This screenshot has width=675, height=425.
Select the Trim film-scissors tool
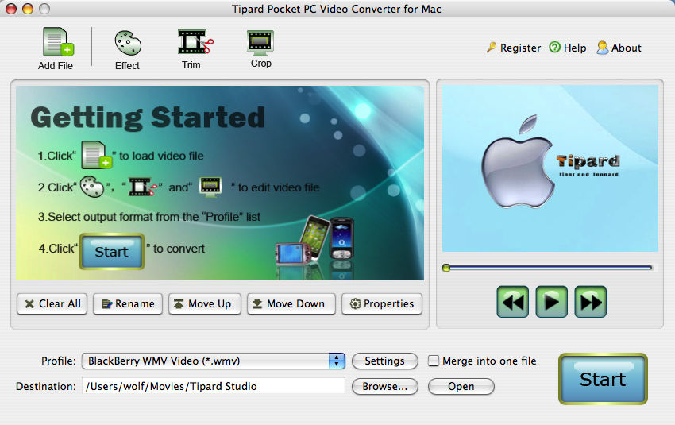coord(195,49)
